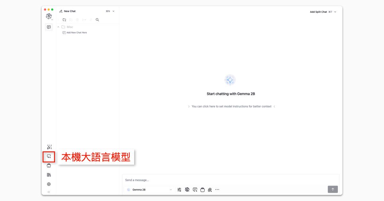Open more options ellipsis
Image resolution: width=384 pixels, height=201 pixels.
217,189
